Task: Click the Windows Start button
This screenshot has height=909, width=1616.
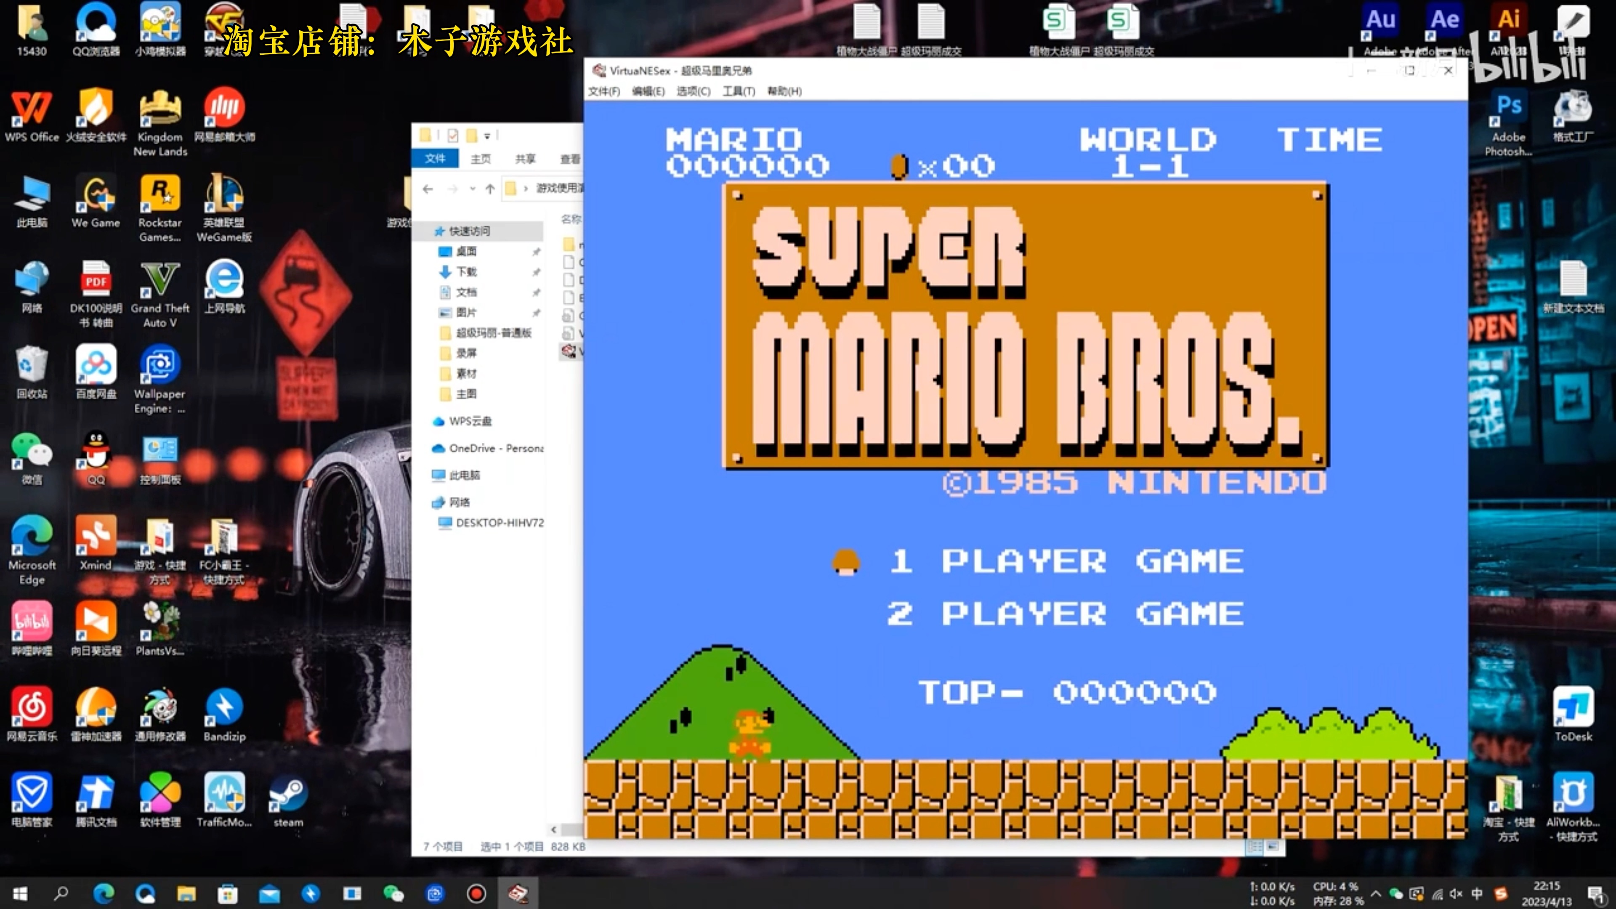Action: 20,893
